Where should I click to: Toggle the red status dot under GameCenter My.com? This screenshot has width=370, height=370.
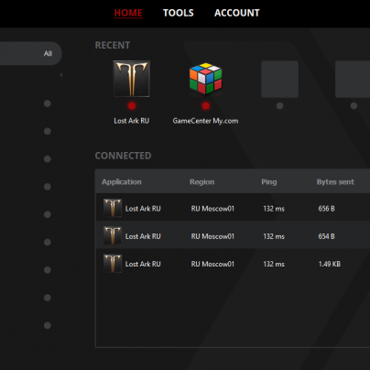206,106
